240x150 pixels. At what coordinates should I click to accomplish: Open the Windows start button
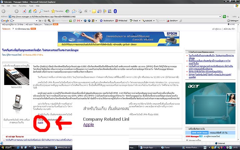coord(7,147)
